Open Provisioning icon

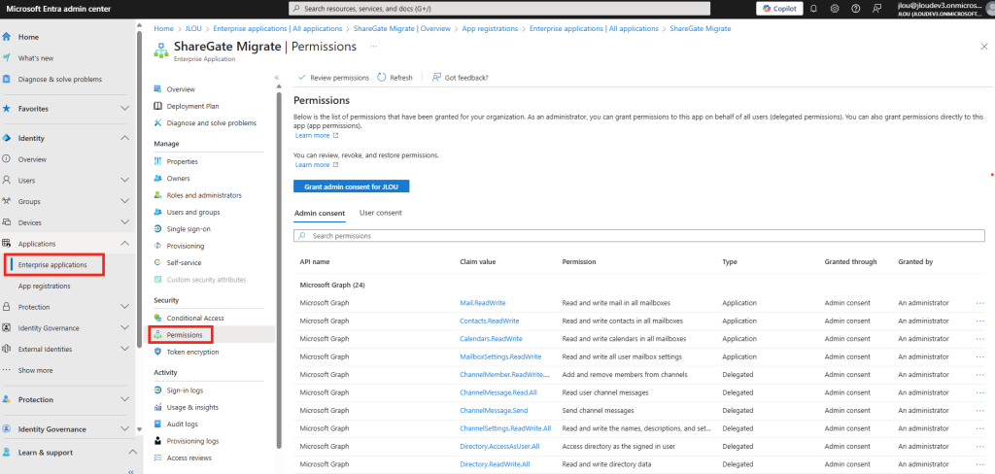pos(158,246)
